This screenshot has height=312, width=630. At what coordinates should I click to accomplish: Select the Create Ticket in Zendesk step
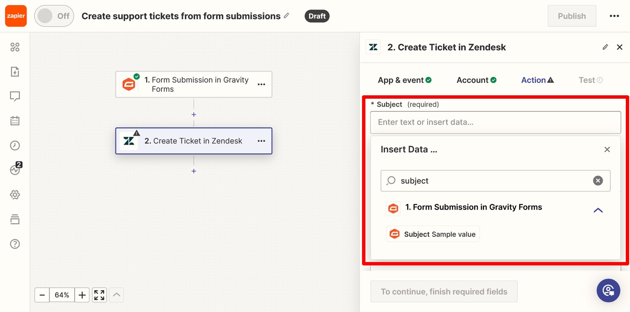[x=194, y=141]
